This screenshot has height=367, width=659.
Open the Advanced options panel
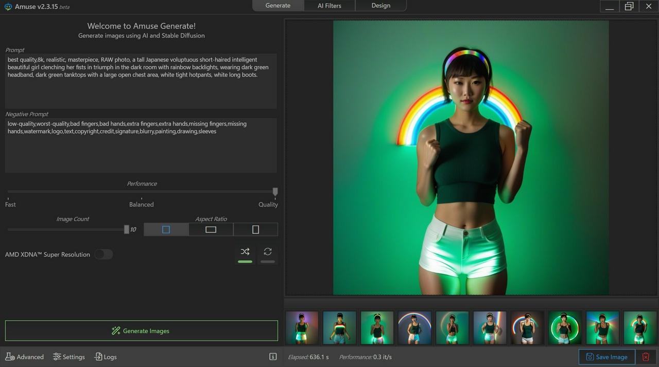point(25,357)
